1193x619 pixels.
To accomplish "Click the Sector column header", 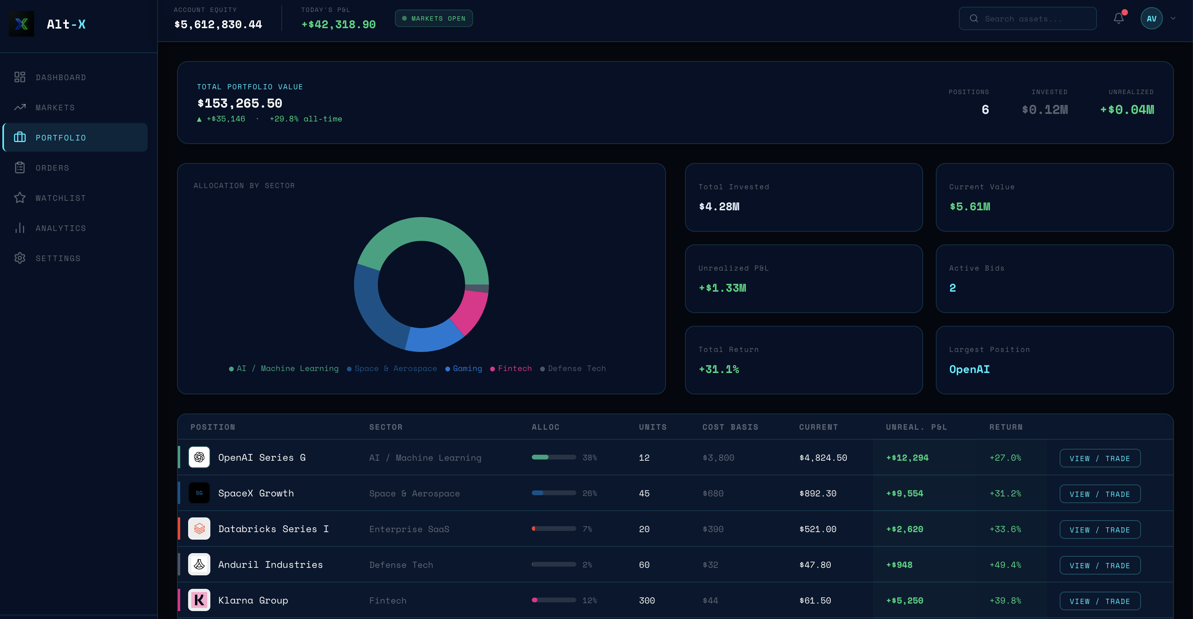I will (386, 427).
